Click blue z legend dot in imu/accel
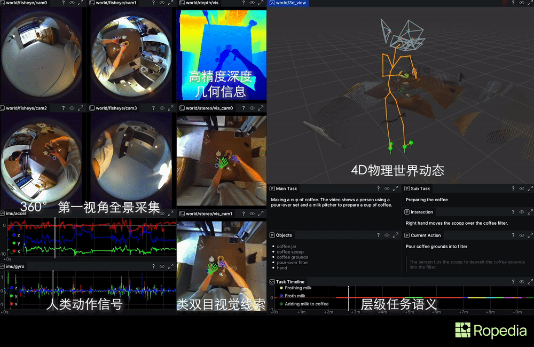The height and width of the screenshot is (347, 534). 12,235
